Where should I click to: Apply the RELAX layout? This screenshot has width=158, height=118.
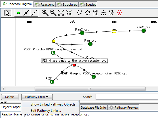tap(111, 13)
